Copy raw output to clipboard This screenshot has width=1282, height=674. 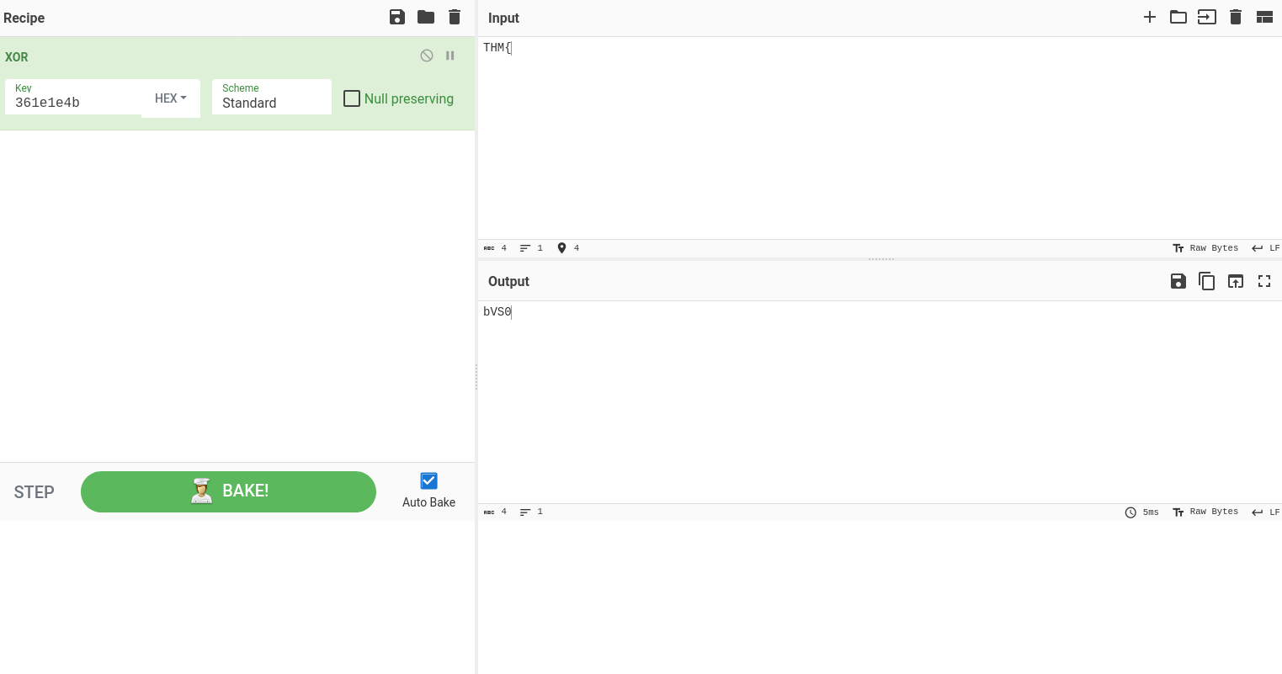(x=1207, y=281)
